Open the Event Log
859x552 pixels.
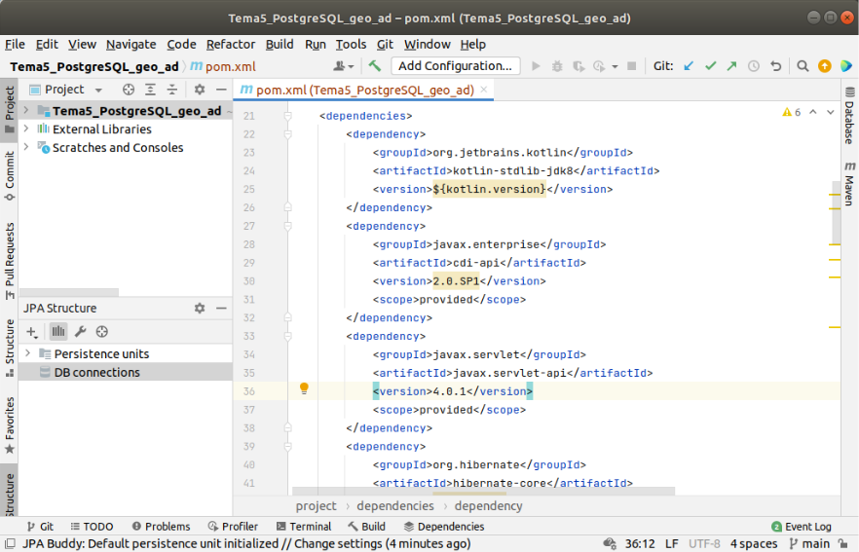click(x=802, y=527)
